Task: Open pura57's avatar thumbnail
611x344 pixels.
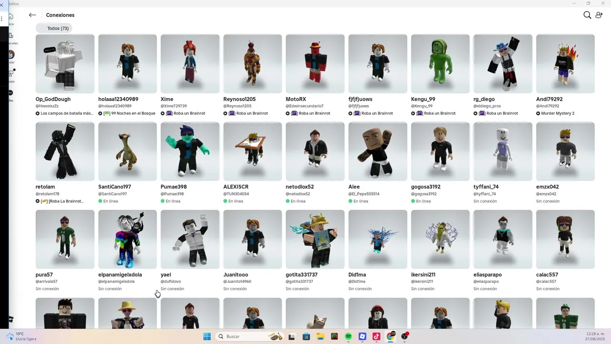Action: tap(65, 239)
